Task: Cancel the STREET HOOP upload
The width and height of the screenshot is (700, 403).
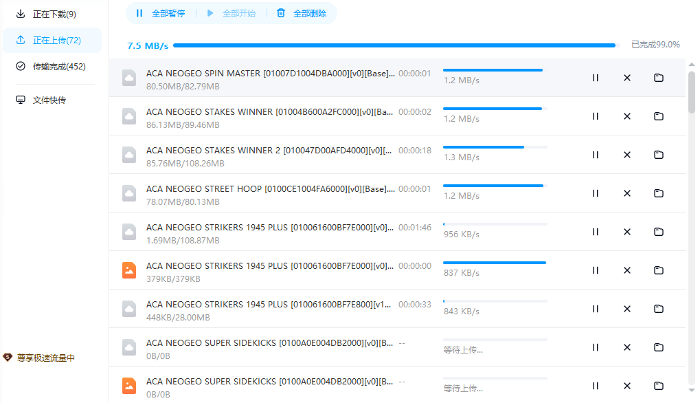Action: click(x=626, y=193)
